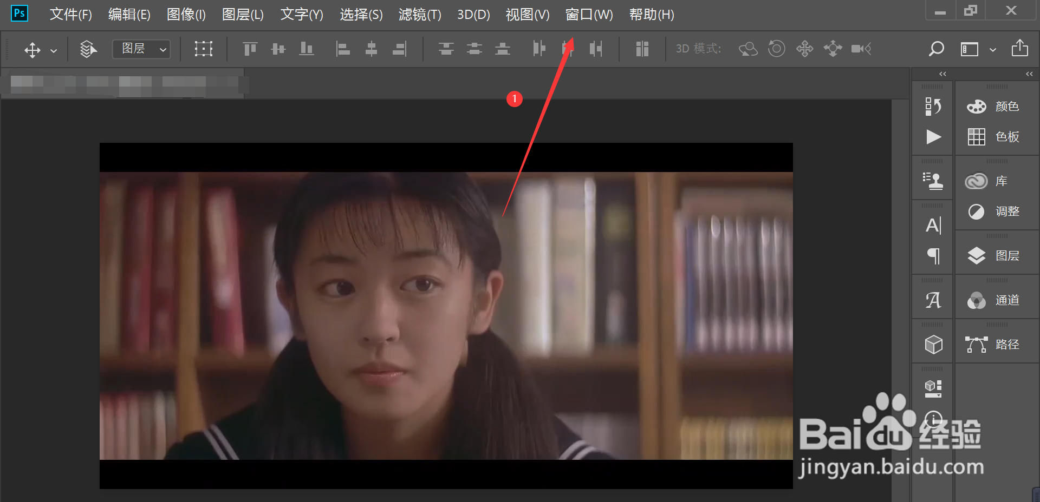Click the canvas image of the girl
Screen dimensions: 1040x502
tap(446, 316)
